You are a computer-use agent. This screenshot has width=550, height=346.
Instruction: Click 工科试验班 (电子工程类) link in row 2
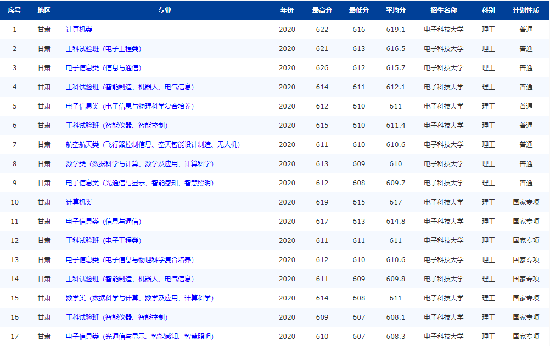pyautogui.click(x=103, y=49)
